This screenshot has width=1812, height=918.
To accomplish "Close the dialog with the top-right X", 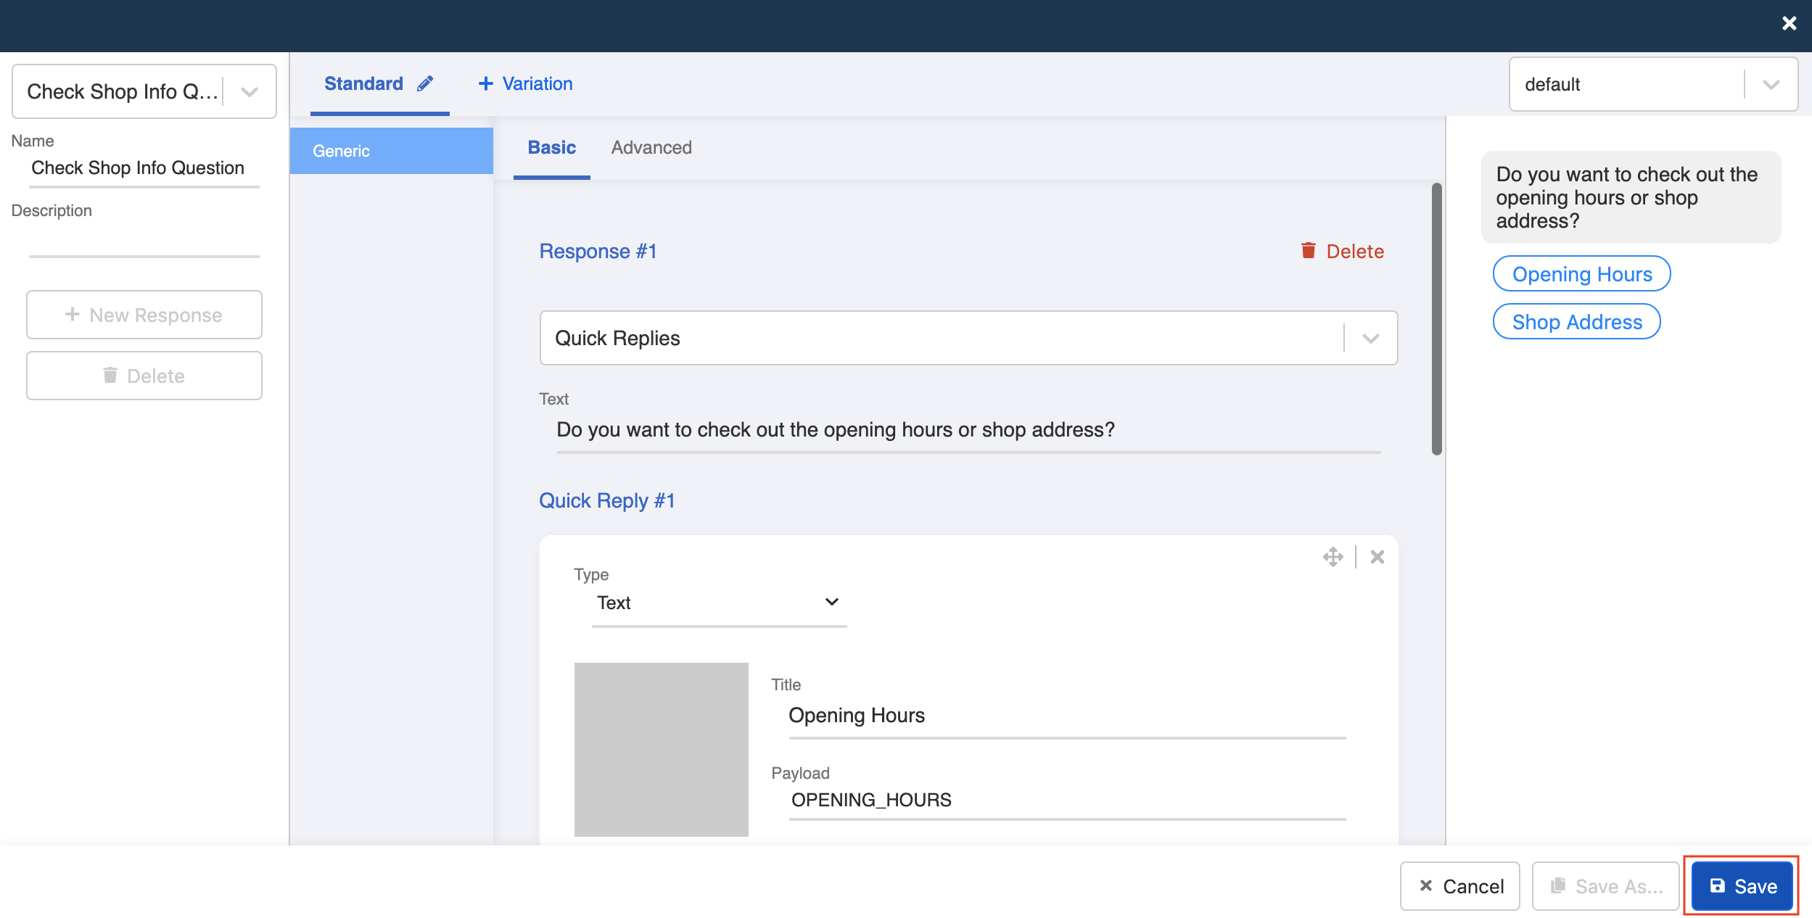I will 1789,23.
